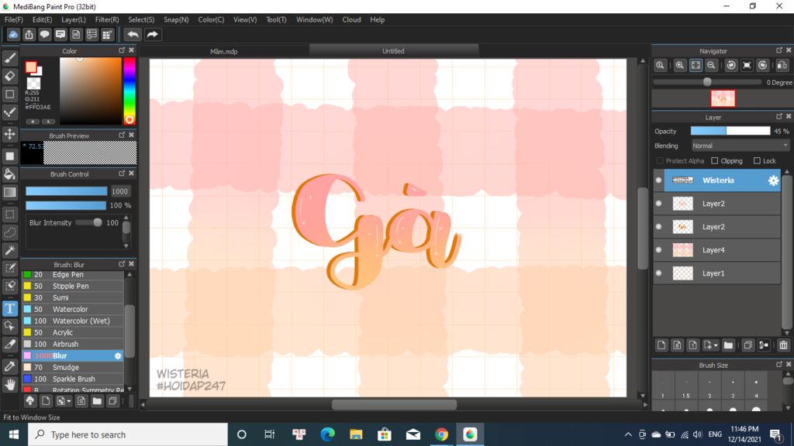The width and height of the screenshot is (794, 446).
Task: Float the Layer panel
Action: pyautogui.click(x=778, y=117)
